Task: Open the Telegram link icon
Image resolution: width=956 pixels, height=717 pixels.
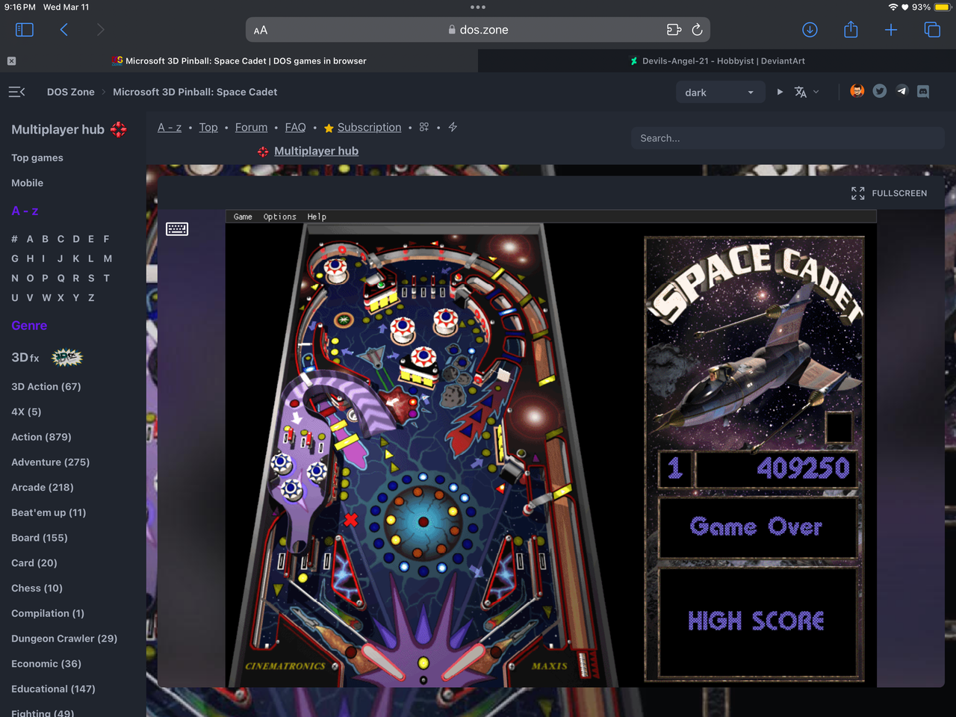Action: click(901, 91)
